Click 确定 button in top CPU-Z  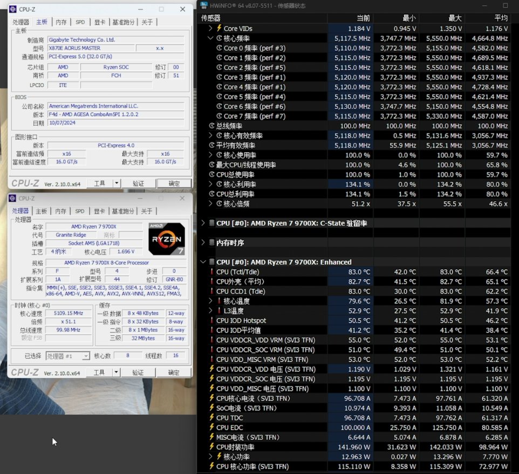click(x=174, y=184)
